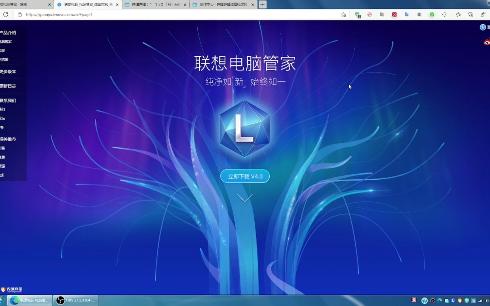Open the Edge 联想电脑 taskbar button
This screenshot has width=490, height=306.
click(29, 300)
